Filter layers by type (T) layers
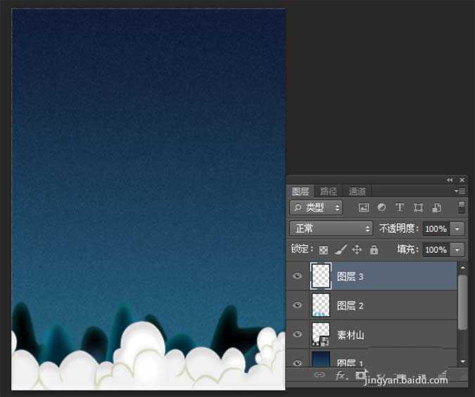Viewport: 475px width, 397px height. point(400,208)
